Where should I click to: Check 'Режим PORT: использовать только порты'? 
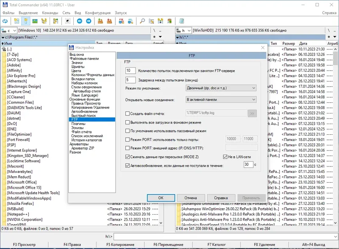click(128, 139)
